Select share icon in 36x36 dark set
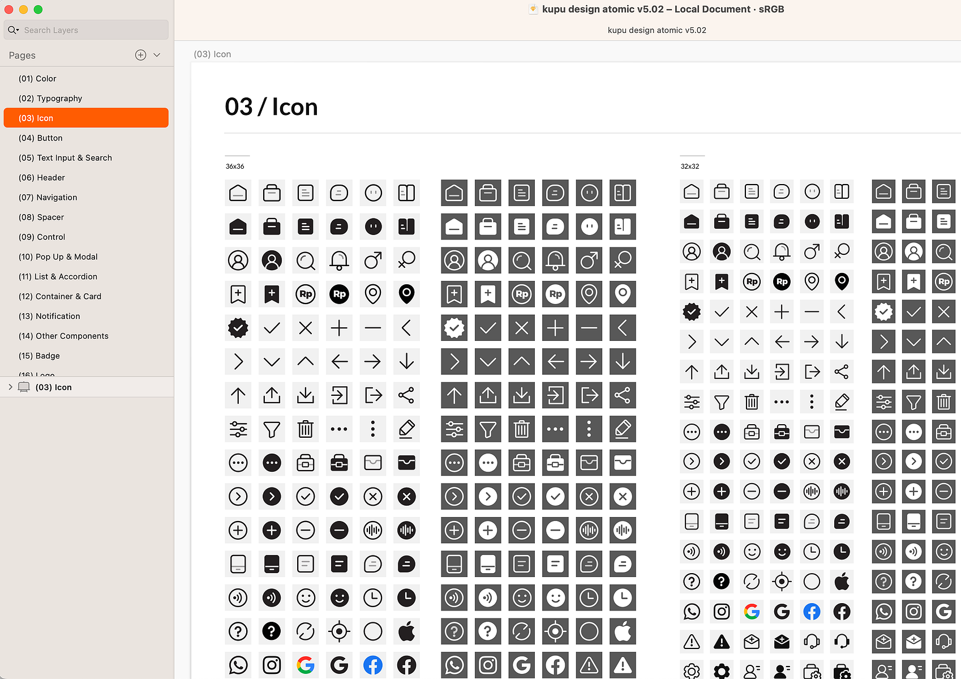961x679 pixels. 623,395
